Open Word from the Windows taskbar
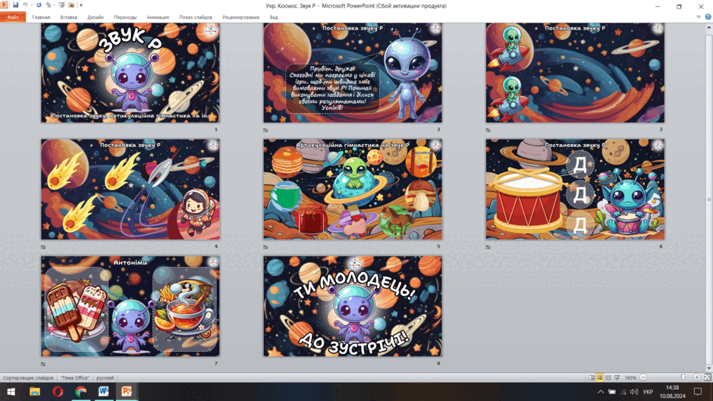Image resolution: width=713 pixels, height=401 pixels. pyautogui.click(x=103, y=391)
